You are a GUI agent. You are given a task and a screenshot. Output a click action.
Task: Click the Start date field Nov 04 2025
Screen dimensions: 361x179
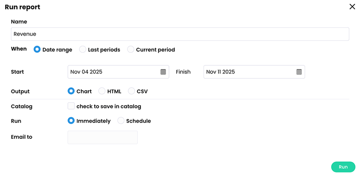click(118, 72)
